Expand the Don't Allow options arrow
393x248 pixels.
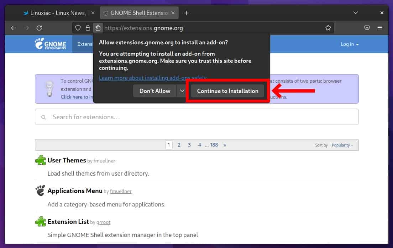click(x=182, y=91)
